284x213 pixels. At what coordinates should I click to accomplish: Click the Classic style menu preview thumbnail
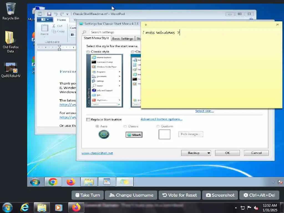(105, 81)
